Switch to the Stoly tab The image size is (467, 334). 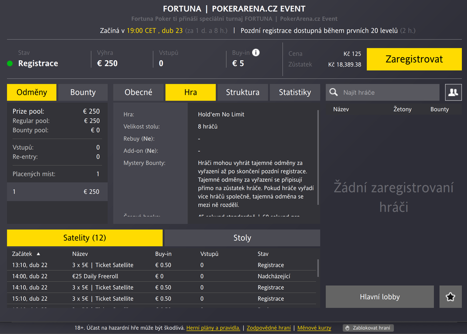pos(242,238)
